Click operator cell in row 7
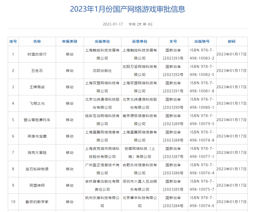The width and height of the screenshot is (256, 212). pos(140,152)
